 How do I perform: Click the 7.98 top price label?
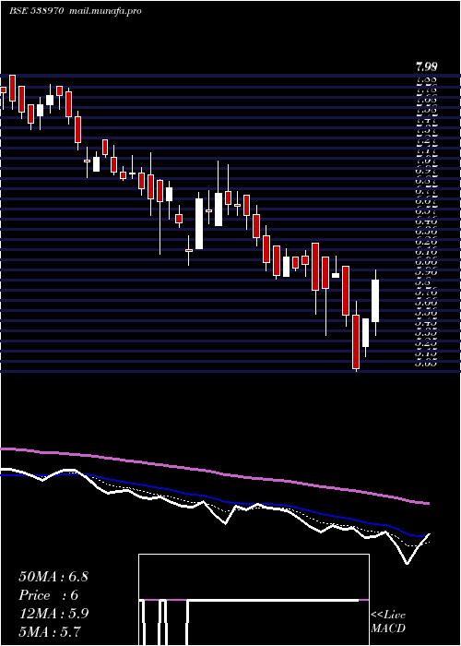click(426, 66)
